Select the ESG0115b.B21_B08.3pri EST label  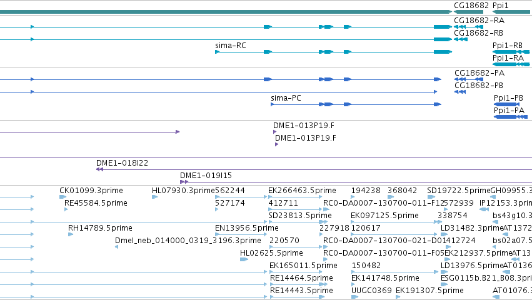[486, 278]
